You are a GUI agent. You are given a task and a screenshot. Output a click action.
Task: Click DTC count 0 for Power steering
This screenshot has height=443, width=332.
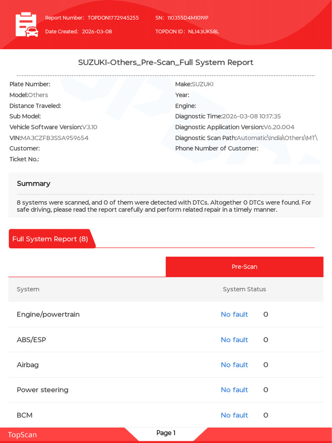(266, 390)
